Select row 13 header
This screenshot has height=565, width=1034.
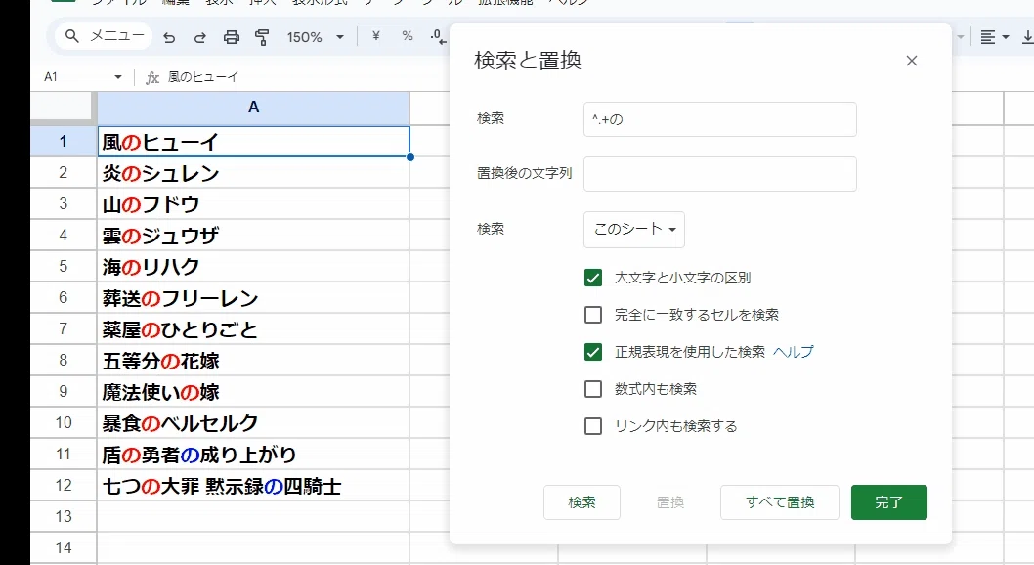pyautogui.click(x=64, y=517)
